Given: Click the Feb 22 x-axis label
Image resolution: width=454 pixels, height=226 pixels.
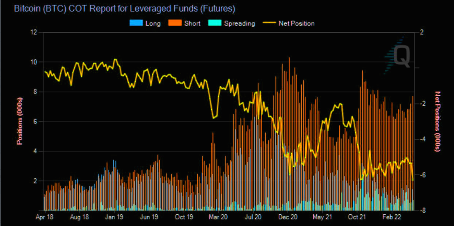Looking at the screenshot, I should [x=392, y=217].
